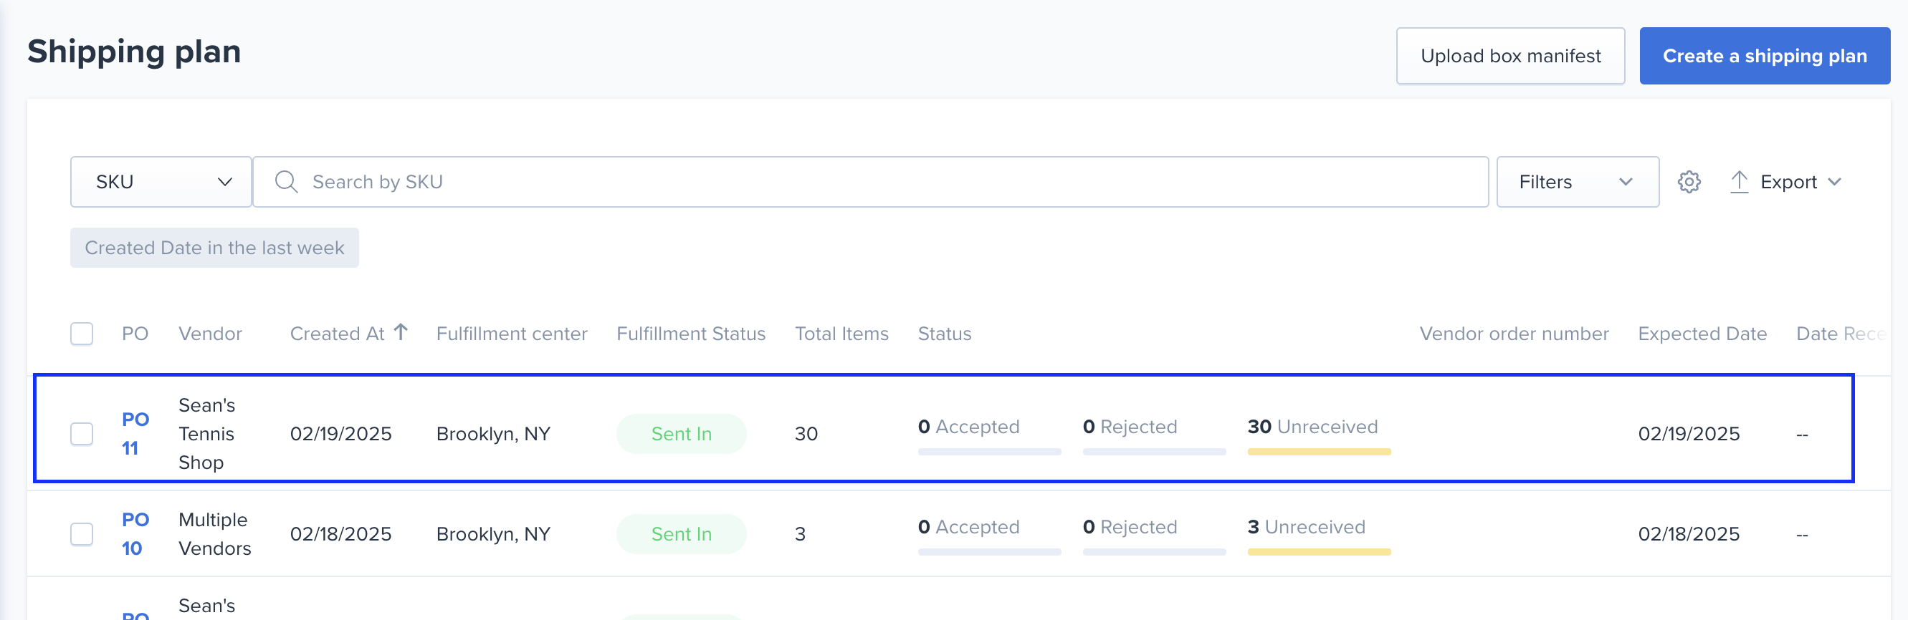
Task: Tick the select-all checkbox in header
Action: [x=82, y=334]
